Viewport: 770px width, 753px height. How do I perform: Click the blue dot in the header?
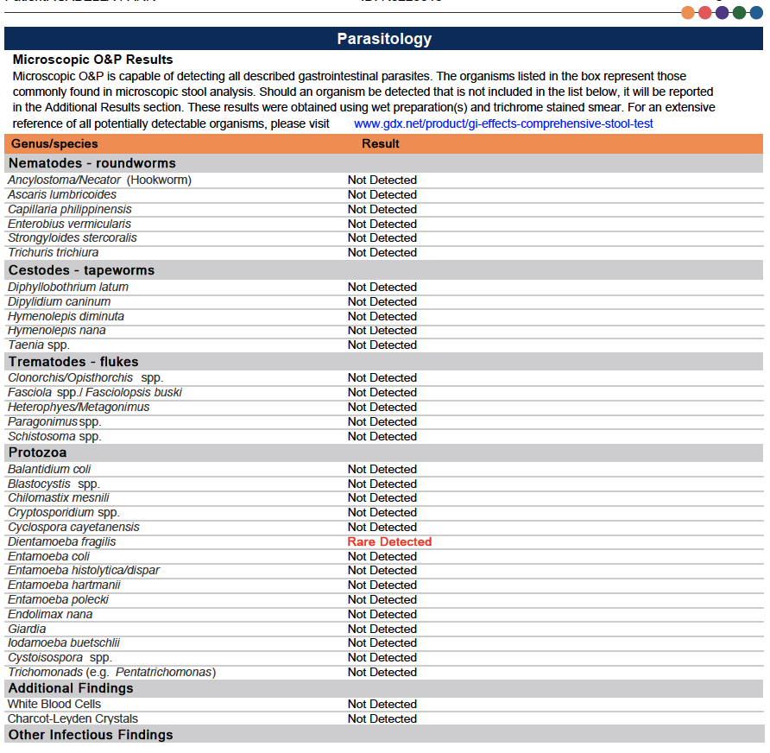pyautogui.click(x=756, y=12)
